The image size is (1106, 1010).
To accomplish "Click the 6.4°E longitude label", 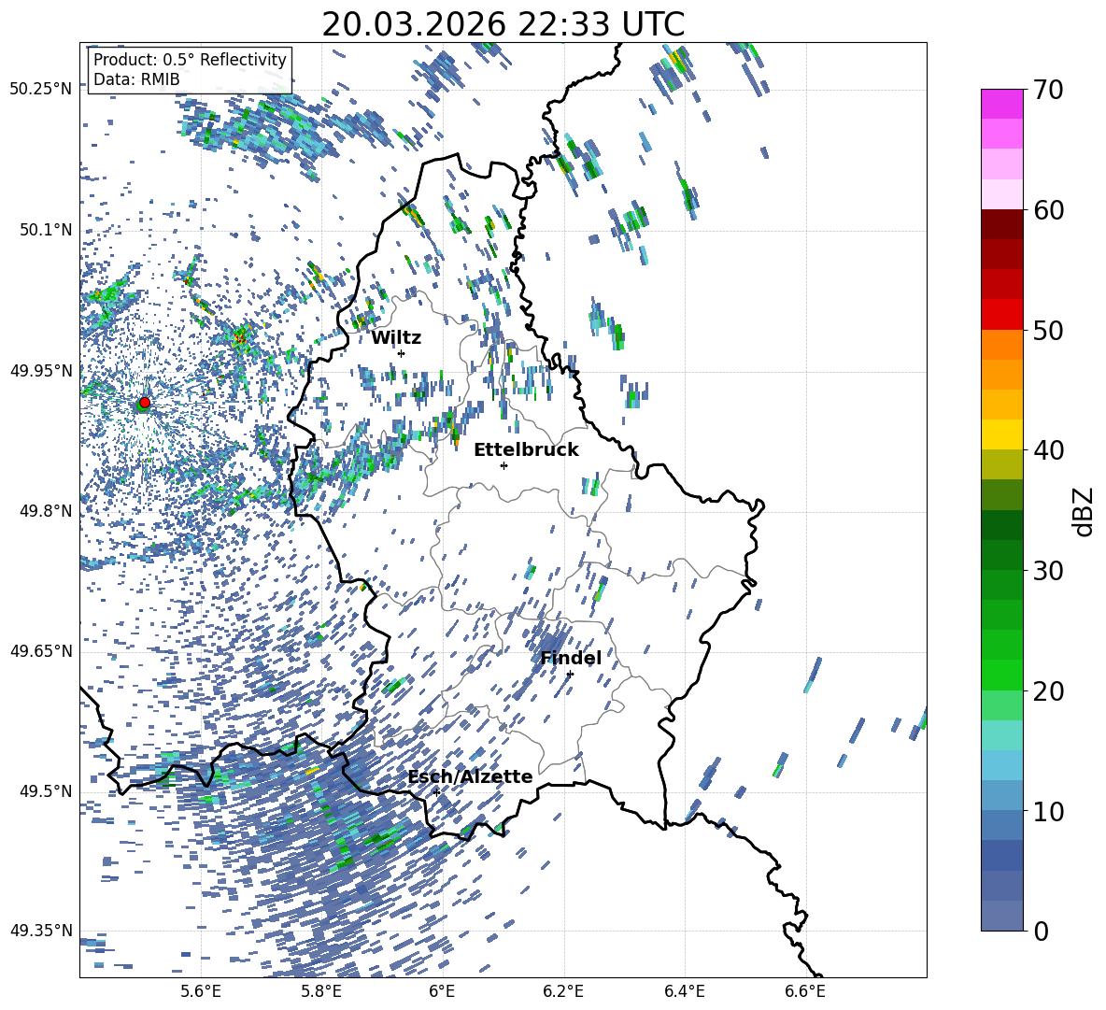I will tap(685, 992).
